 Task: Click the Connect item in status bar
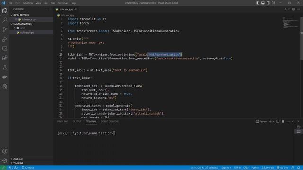[28, 168]
